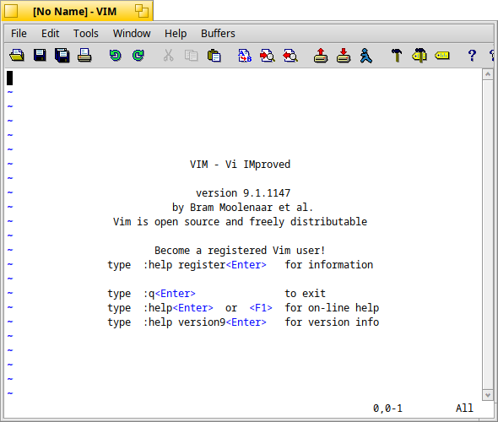Open the Help menu
The image size is (498, 422).
click(176, 34)
